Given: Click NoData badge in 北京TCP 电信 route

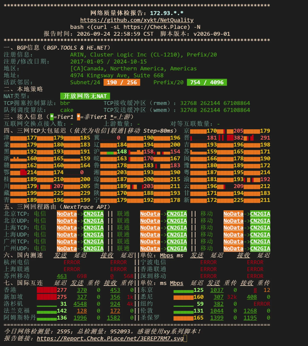Looking at the screenshot, I should click(66, 214).
